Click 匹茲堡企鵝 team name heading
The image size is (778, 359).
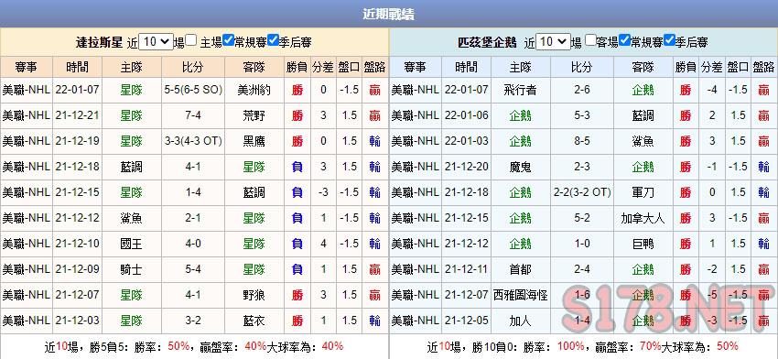[487, 42]
